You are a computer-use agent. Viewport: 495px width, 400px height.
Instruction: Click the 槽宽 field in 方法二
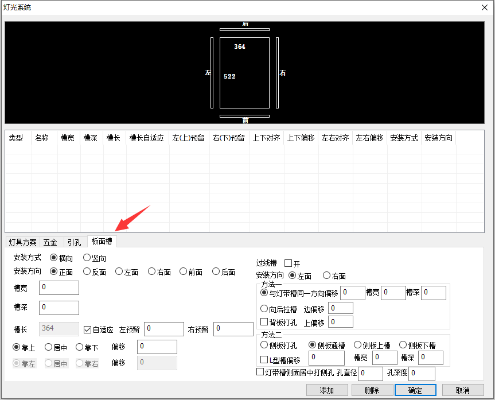tap(384, 358)
